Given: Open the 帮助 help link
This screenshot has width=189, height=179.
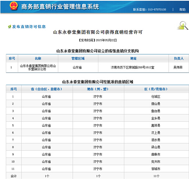Looking at the screenshot, I should (182, 9).
